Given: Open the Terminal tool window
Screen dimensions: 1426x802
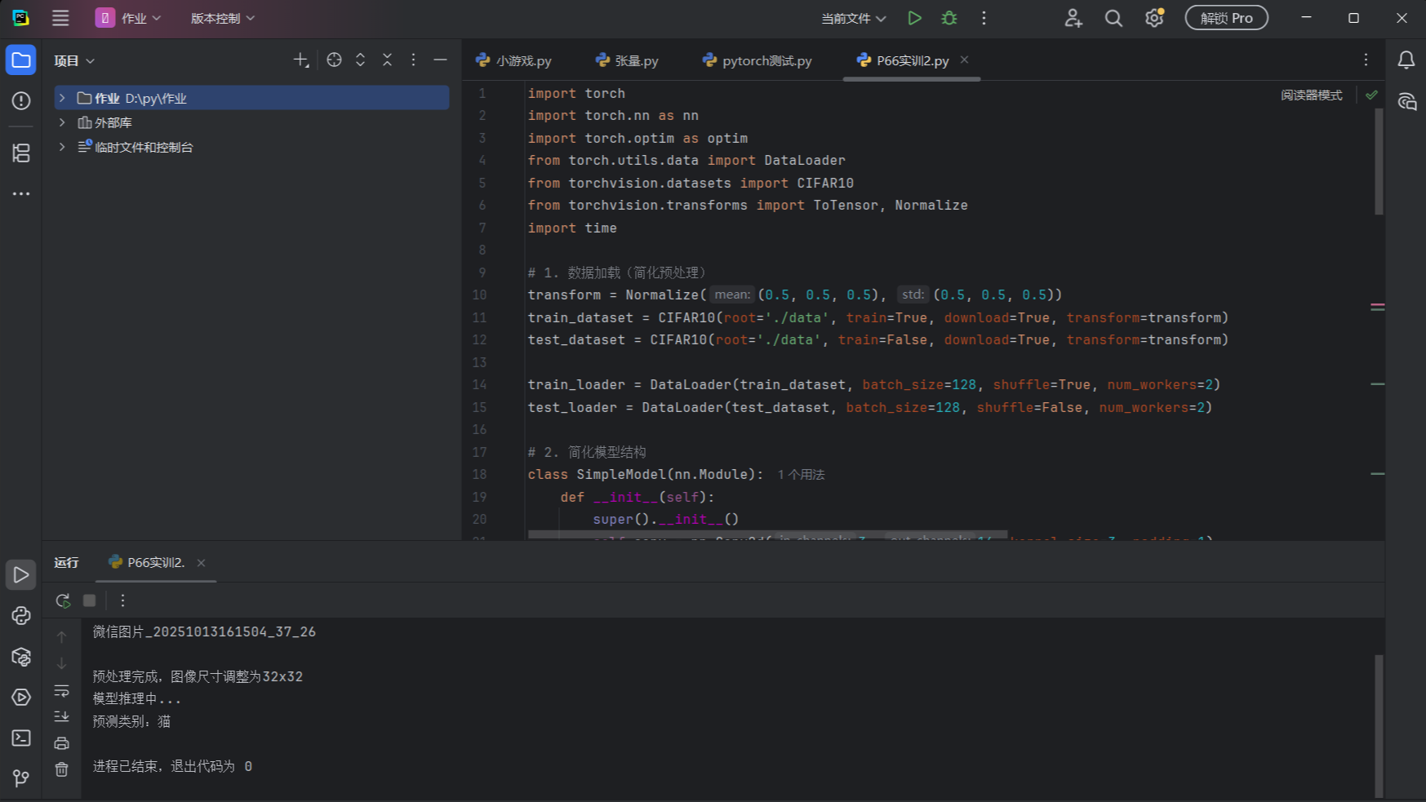Looking at the screenshot, I should pyautogui.click(x=21, y=738).
